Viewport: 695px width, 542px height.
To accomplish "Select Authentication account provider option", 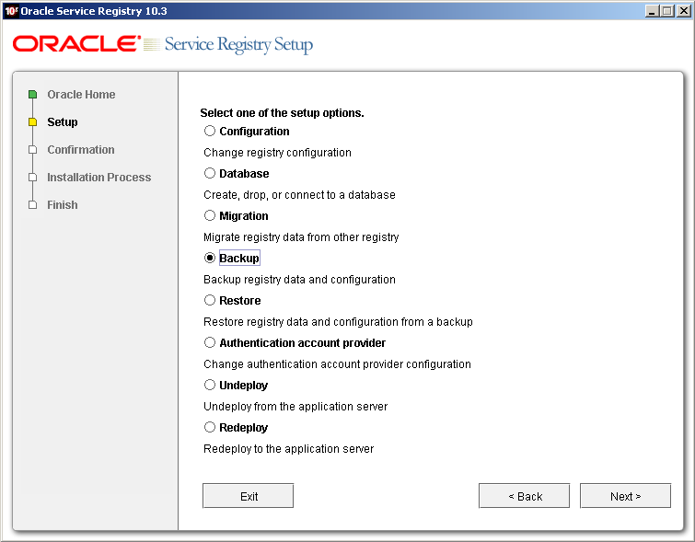I will tap(210, 342).
